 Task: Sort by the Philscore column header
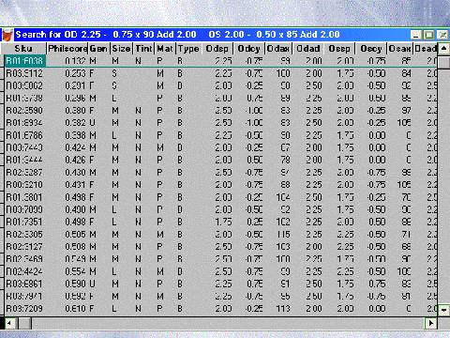[x=67, y=49]
